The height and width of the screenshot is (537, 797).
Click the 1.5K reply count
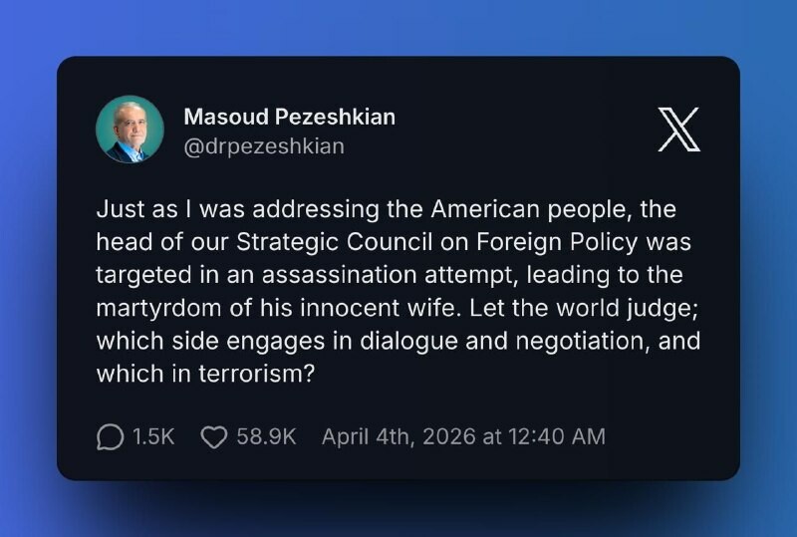pos(153,436)
